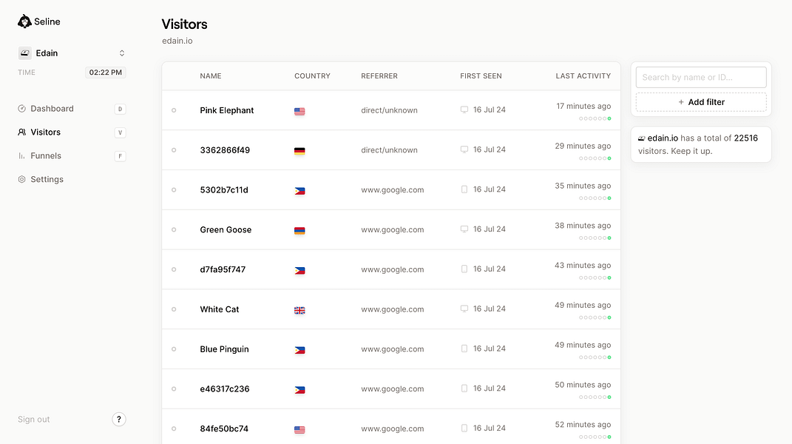The height and width of the screenshot is (444, 792).
Task: Select the status circle for White Cat
Action: (x=174, y=309)
